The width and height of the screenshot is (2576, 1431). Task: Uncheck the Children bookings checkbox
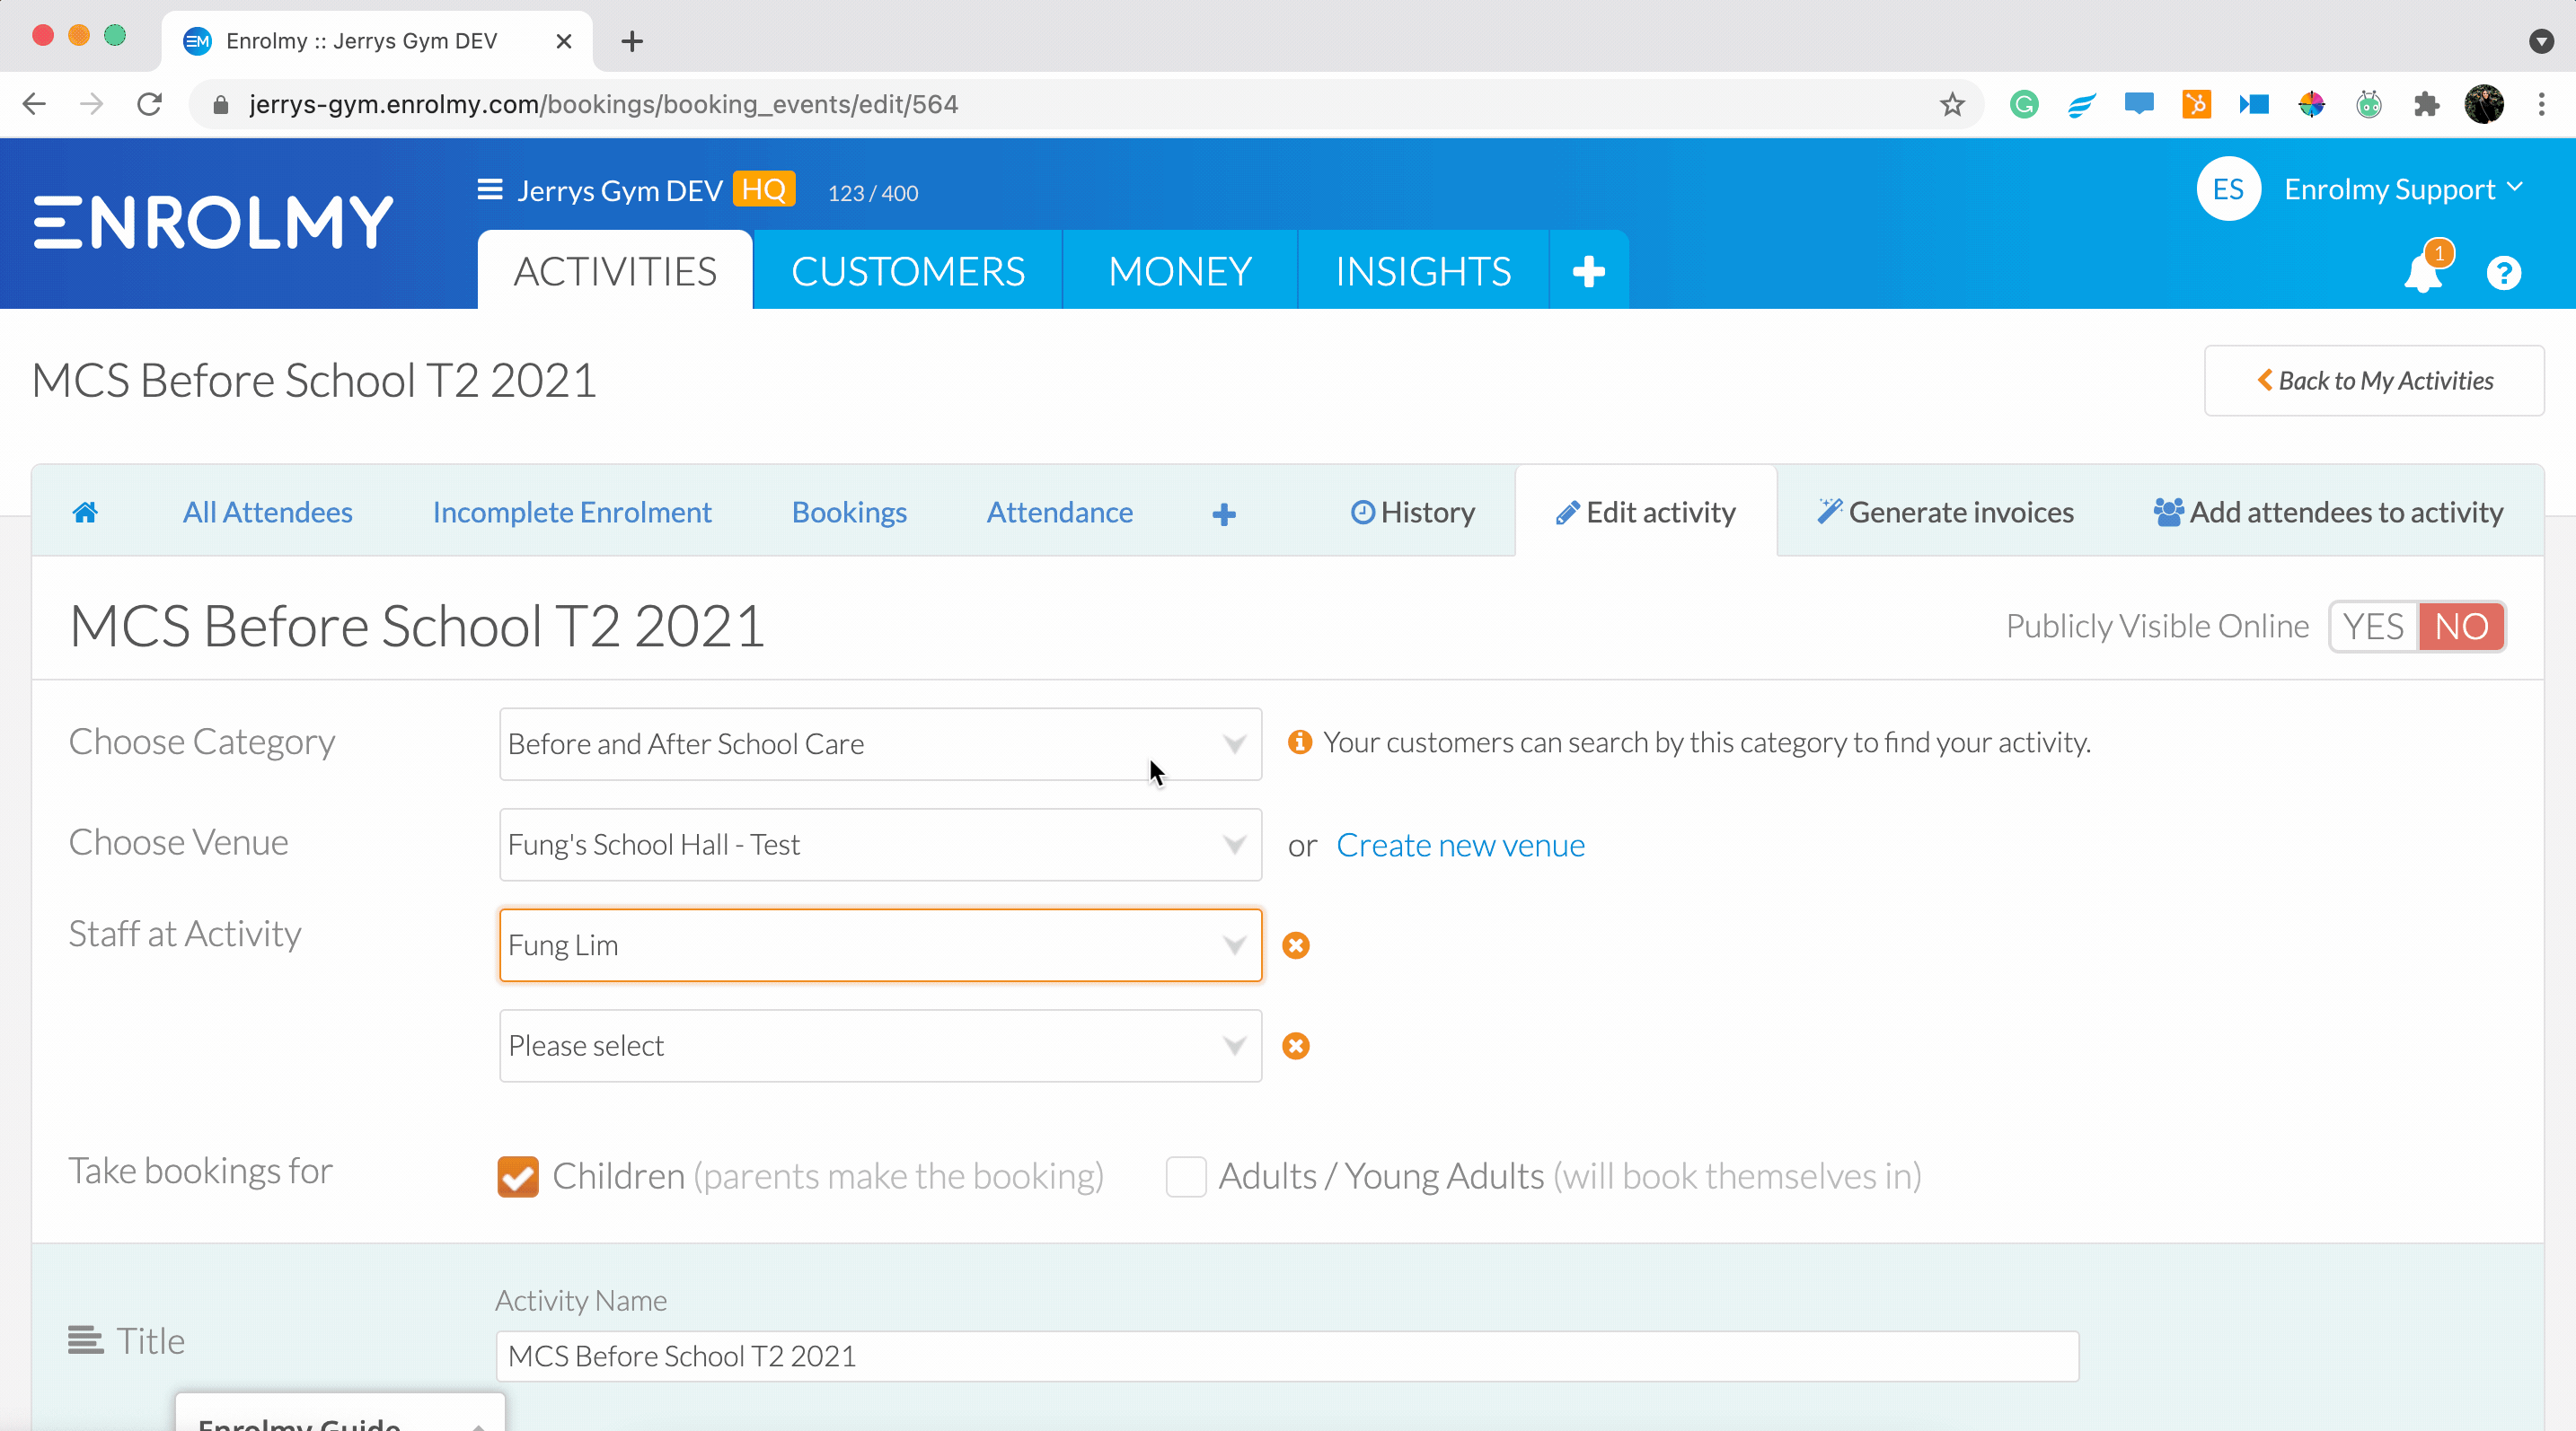pyautogui.click(x=518, y=1176)
